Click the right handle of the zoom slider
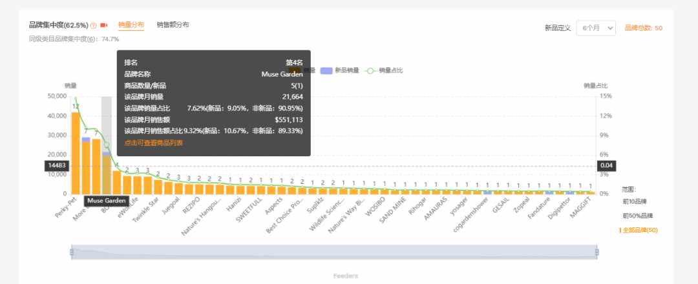 [597, 252]
